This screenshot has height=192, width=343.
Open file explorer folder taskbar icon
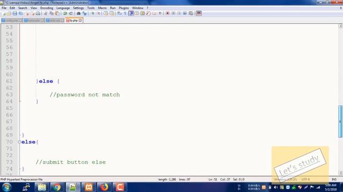42,187
